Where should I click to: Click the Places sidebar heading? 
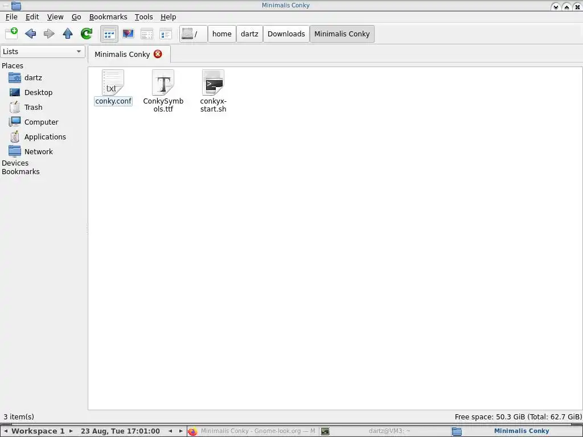(13, 66)
